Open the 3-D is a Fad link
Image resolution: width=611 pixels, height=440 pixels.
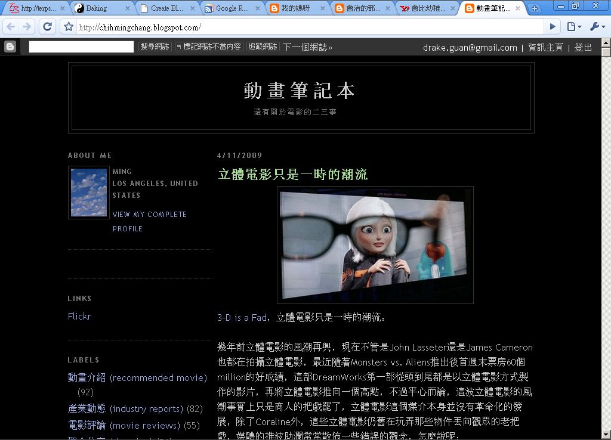(x=242, y=318)
